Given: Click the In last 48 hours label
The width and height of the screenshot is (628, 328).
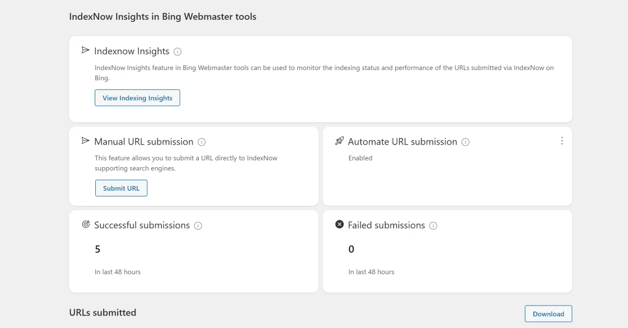Looking at the screenshot, I should click(x=118, y=272).
